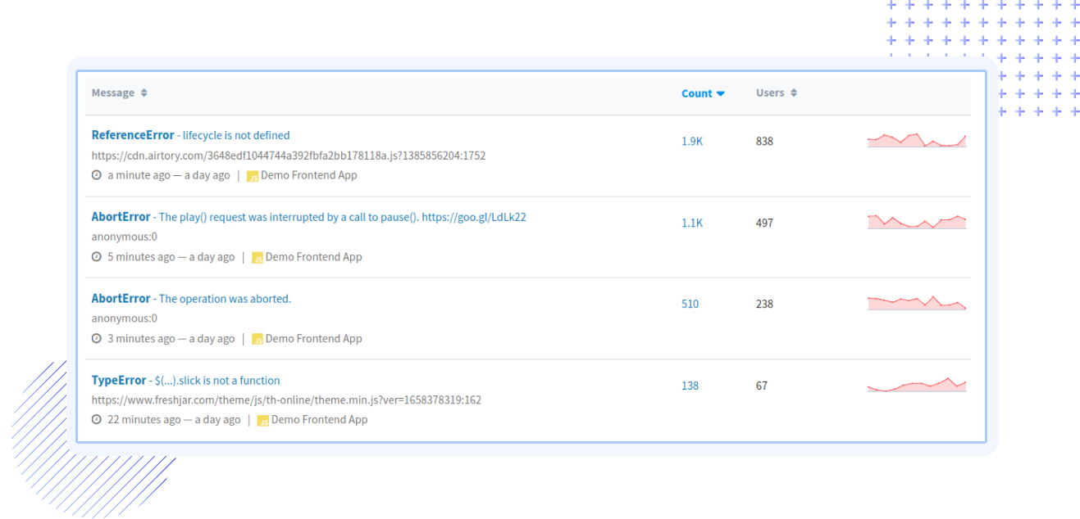This screenshot has height=519, width=1080.
Task: Click anonymous:0 under operation was aborted
Action: point(124,318)
